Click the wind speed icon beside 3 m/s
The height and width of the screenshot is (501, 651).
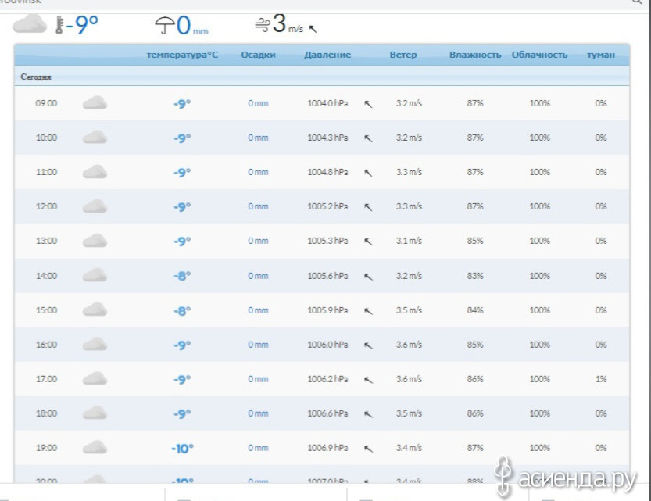point(262,26)
